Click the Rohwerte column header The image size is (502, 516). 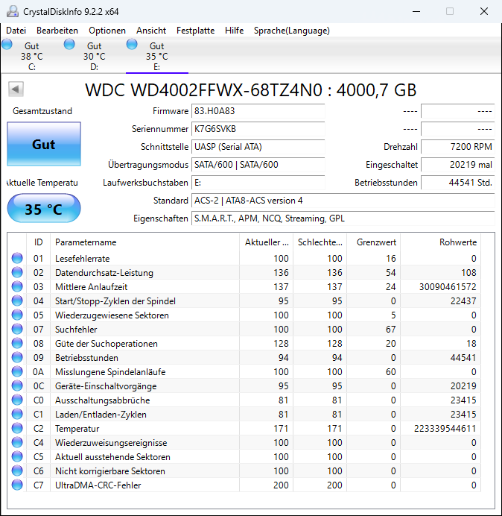(x=440, y=242)
